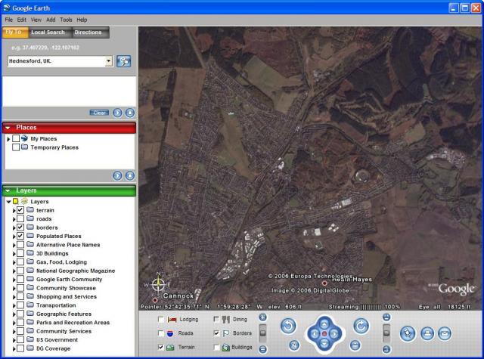
Task: Expand the My Places tree node
Action: pos(8,139)
